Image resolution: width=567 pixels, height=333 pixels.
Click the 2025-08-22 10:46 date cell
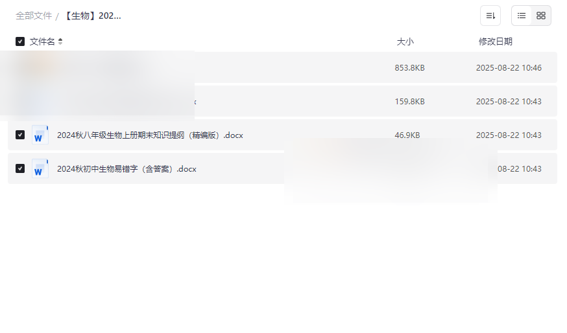509,68
